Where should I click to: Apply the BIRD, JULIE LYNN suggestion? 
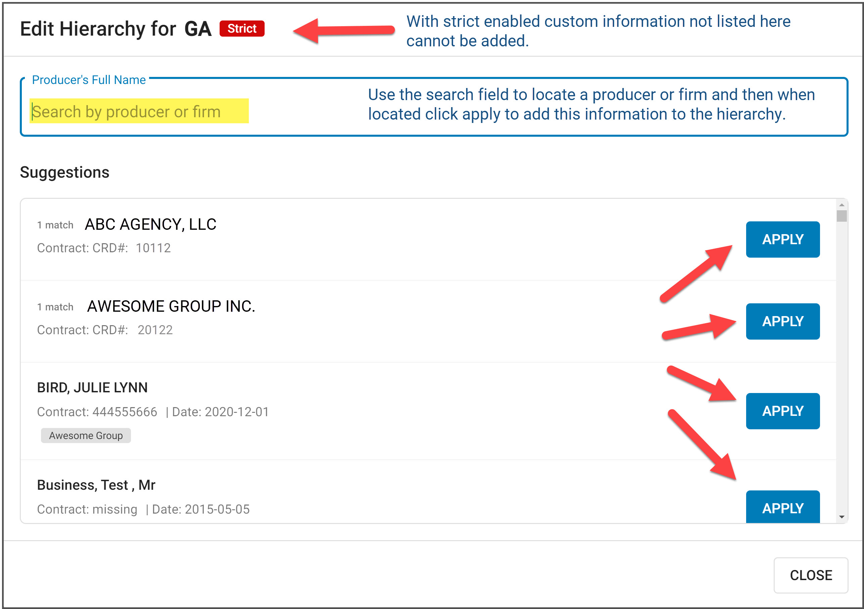[x=783, y=411]
